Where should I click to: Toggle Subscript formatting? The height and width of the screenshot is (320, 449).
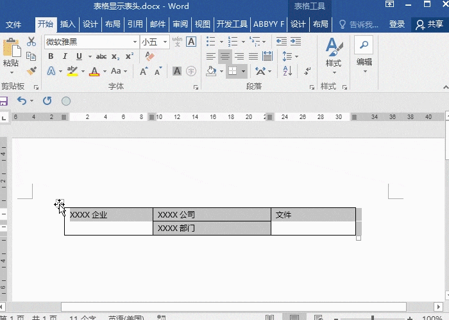click(x=115, y=56)
